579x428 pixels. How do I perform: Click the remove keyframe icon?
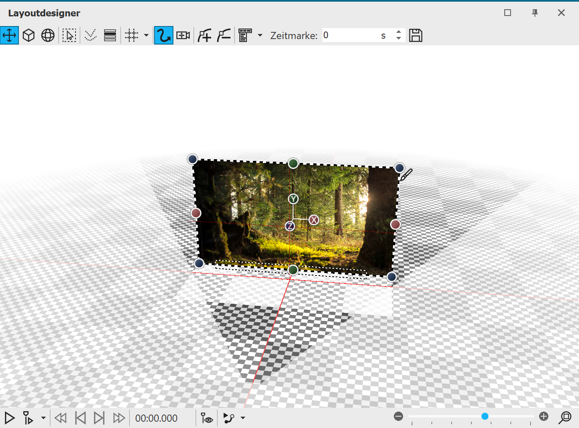coord(223,35)
